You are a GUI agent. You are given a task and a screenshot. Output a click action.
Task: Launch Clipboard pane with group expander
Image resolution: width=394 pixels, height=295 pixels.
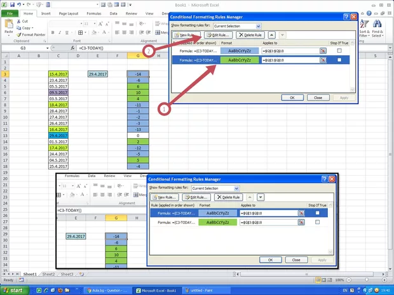[44, 41]
